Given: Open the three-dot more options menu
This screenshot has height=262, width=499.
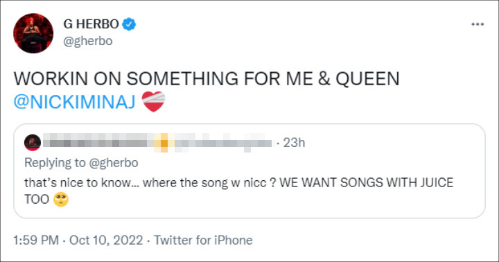Looking at the screenshot, I should [x=478, y=24].
